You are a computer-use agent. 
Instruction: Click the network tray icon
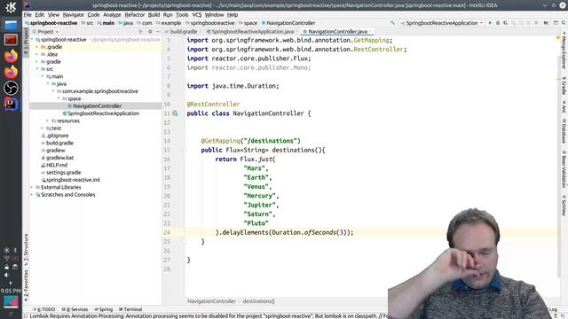[x=6, y=258]
